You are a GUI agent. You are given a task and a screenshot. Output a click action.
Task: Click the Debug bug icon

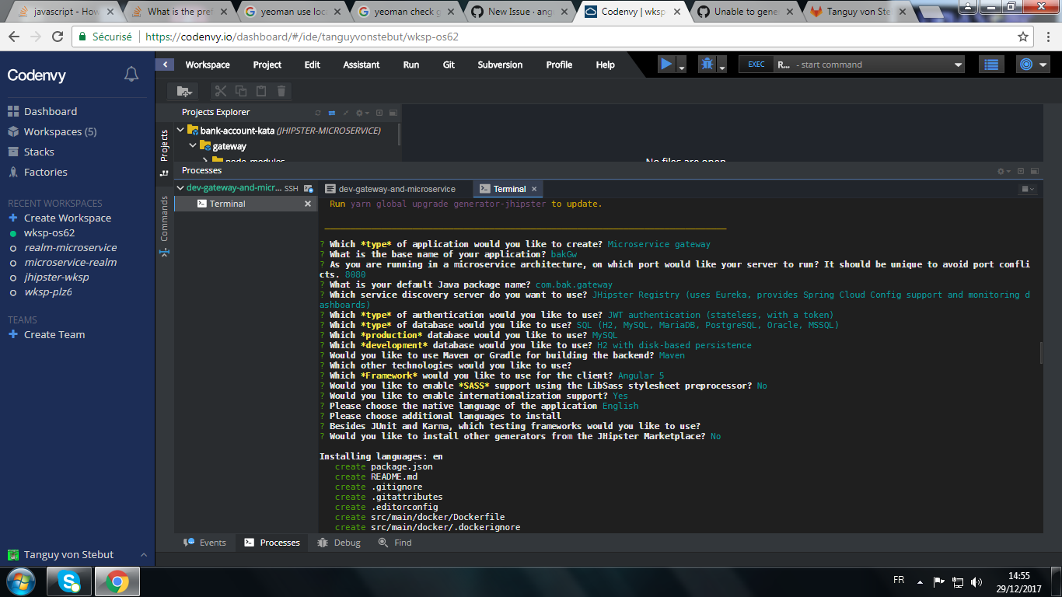tap(707, 65)
